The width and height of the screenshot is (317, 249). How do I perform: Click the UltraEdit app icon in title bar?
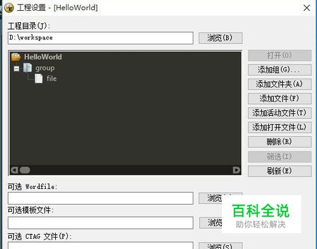pyautogui.click(x=9, y=8)
